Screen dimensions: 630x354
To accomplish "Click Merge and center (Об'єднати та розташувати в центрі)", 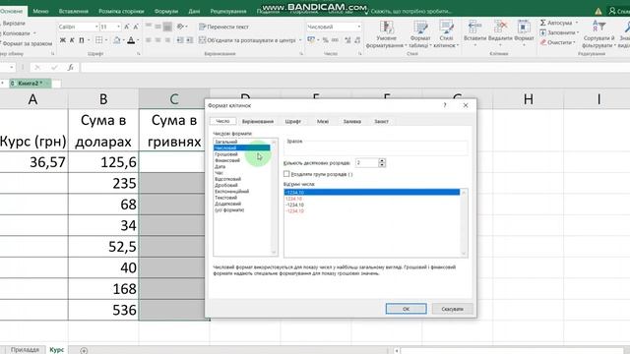I will pyautogui.click(x=247, y=40).
